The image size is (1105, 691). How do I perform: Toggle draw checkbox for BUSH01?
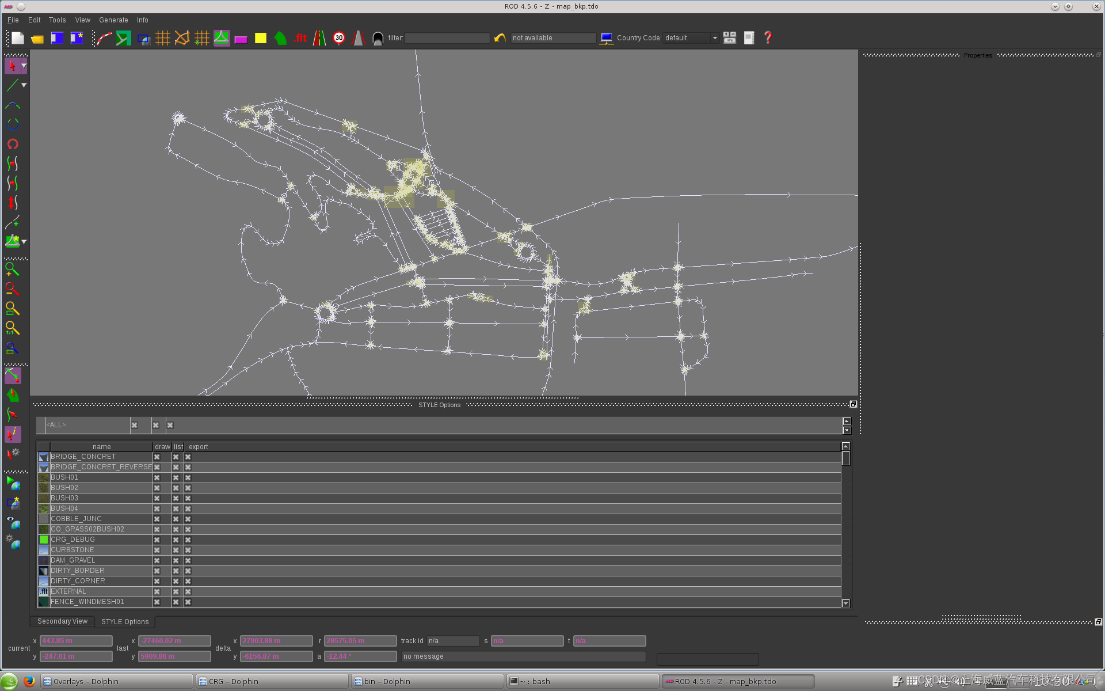click(x=157, y=477)
